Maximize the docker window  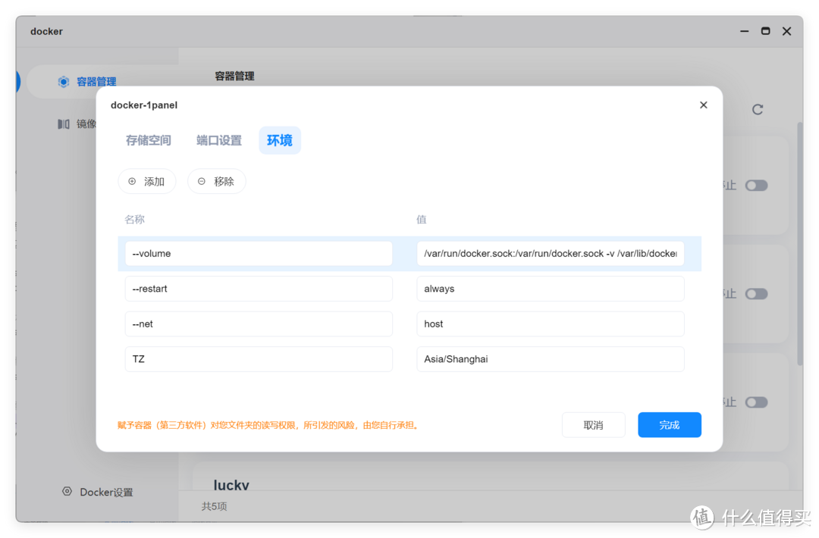765,31
